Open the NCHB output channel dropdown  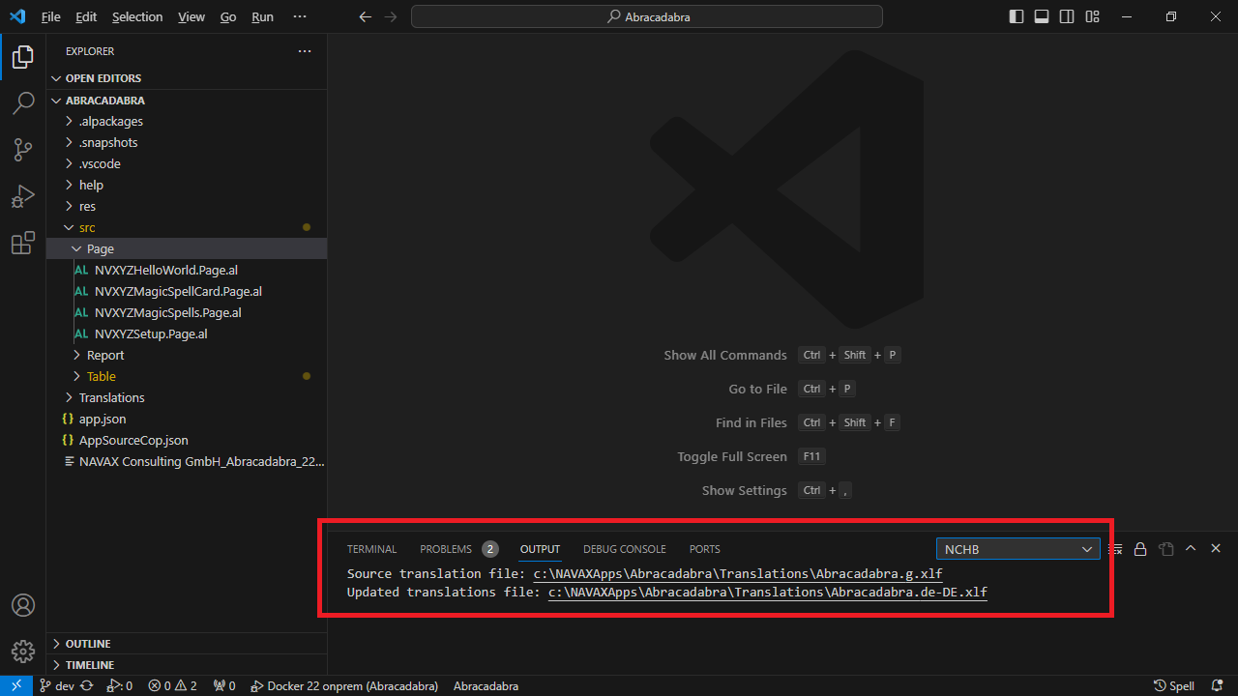(x=1017, y=549)
